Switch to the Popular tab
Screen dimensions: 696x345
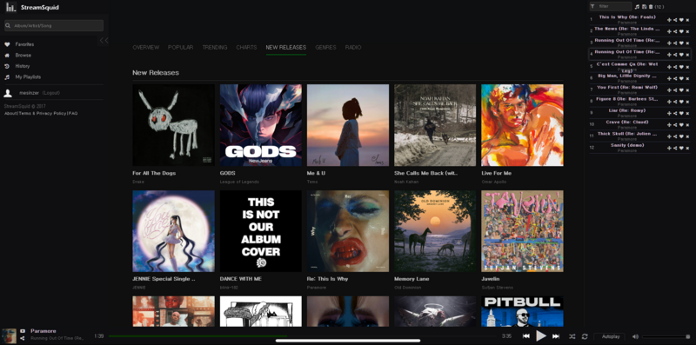180,48
